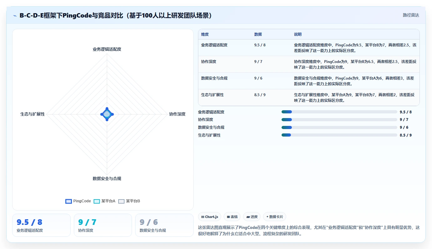Click the 生态与扩展性 progress bar
The image size is (432, 249).
339,135
